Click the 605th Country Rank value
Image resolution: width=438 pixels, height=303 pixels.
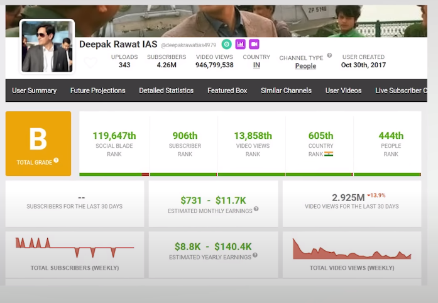click(x=320, y=136)
